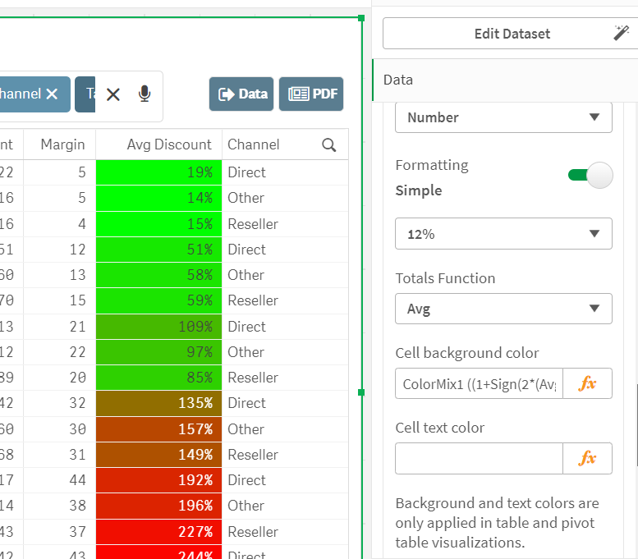Click Direct in the 192% row
This screenshot has height=559, width=638.
(x=246, y=480)
